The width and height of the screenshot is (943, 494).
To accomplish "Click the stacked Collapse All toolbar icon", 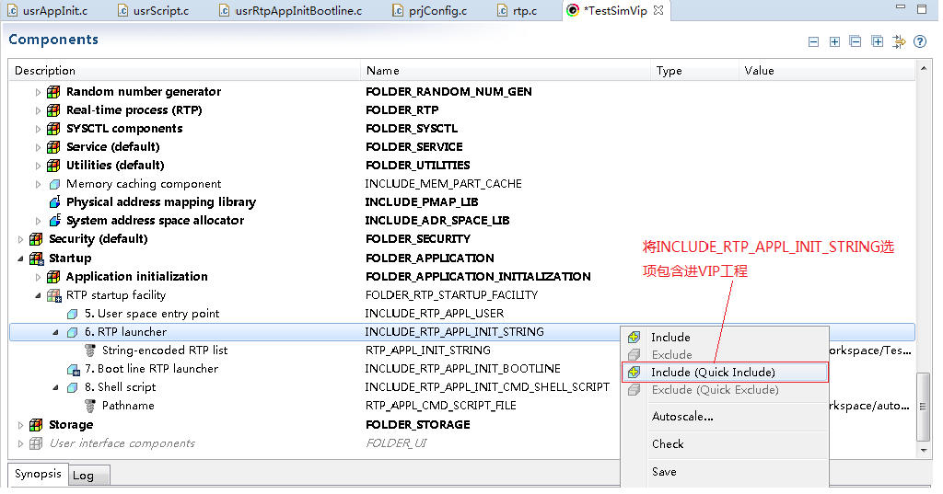I will click(x=856, y=41).
